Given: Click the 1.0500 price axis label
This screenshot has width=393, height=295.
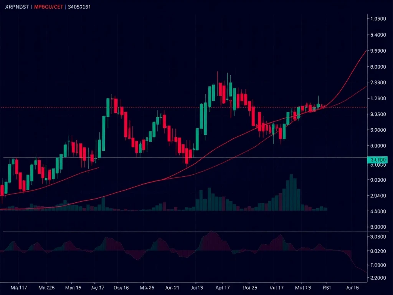Looking at the screenshot, I should click(378, 19).
